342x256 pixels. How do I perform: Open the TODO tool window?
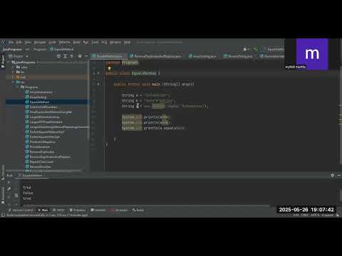(x=58, y=210)
